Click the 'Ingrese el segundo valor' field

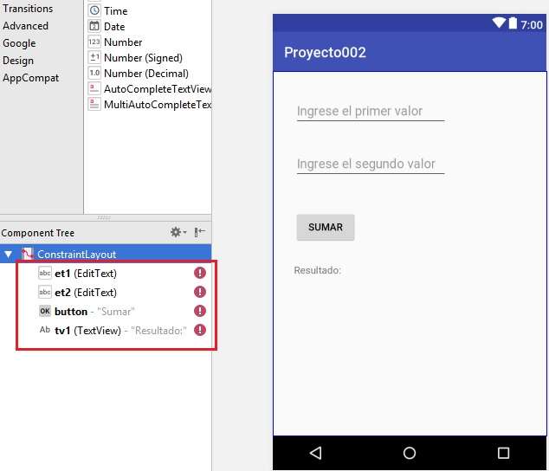(x=371, y=165)
